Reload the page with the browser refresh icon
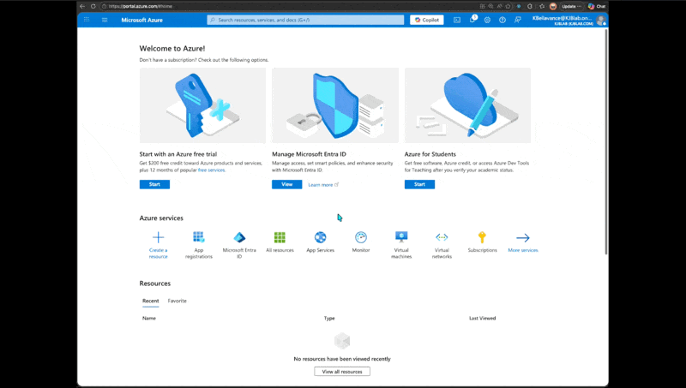The height and width of the screenshot is (388, 686). coord(93,6)
